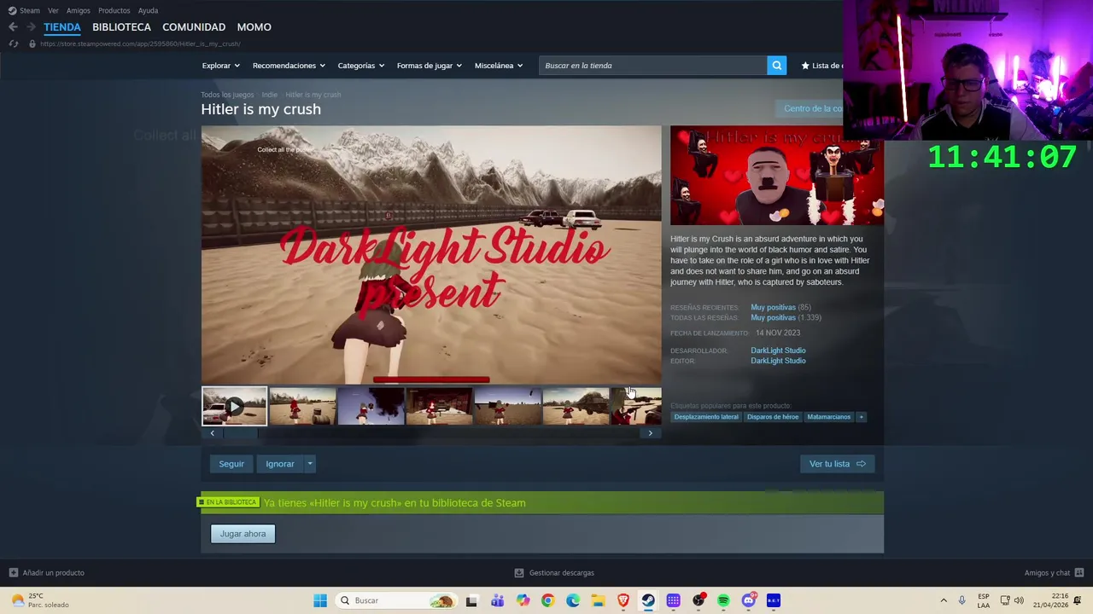Screen dimensions: 1093x614
Task: Click the plus icon next to tags
Action: (x=861, y=417)
